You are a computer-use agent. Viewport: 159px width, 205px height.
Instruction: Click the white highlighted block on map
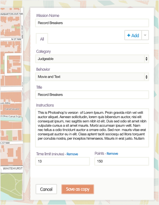click(x=13, y=64)
